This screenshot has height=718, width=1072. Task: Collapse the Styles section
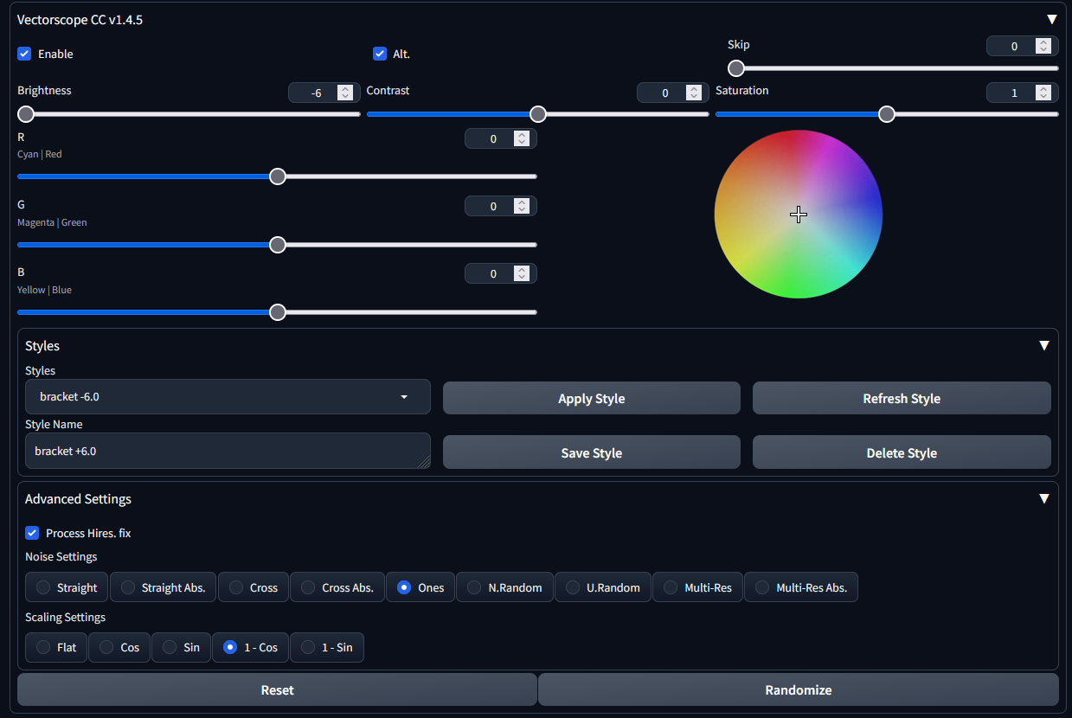(x=1044, y=345)
